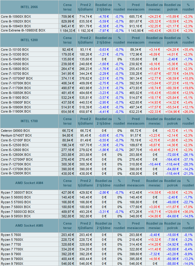
Task: Click the INTEL 1200 section header
Action: coord(29,40)
